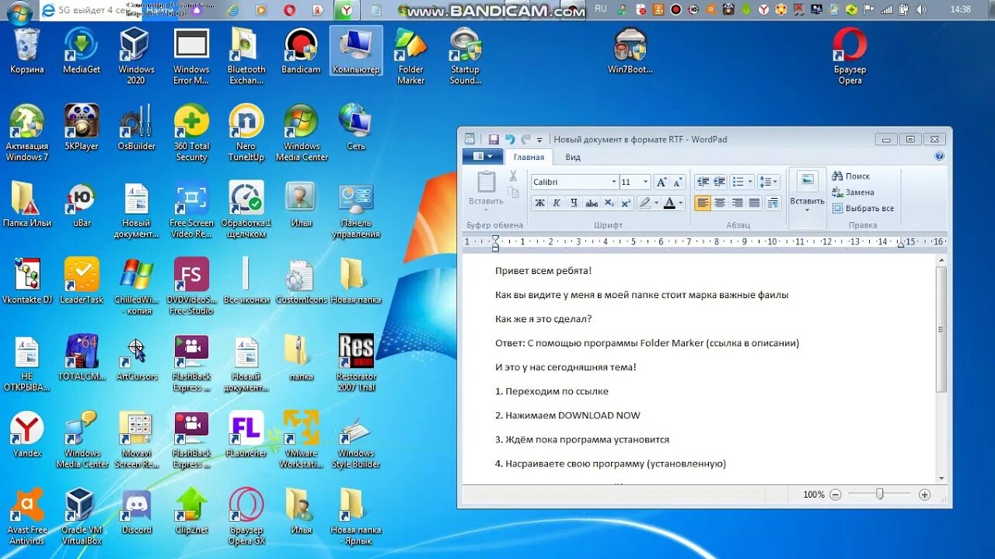
Task: Expand the font color dropdown arrow
Action: point(681,203)
